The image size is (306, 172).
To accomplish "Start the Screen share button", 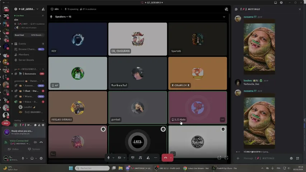I will tap(34, 149).
